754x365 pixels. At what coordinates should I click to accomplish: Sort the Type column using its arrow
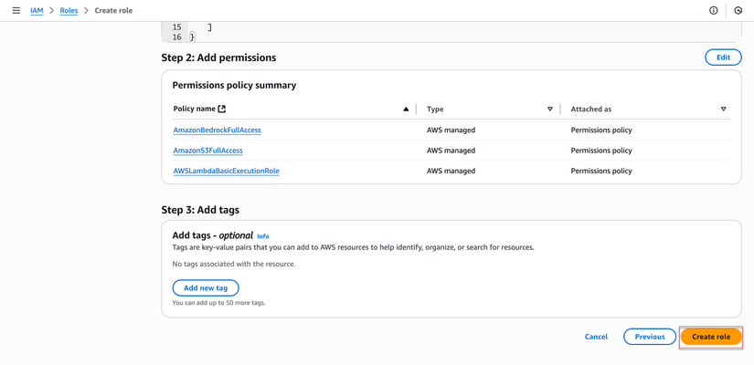pos(549,109)
